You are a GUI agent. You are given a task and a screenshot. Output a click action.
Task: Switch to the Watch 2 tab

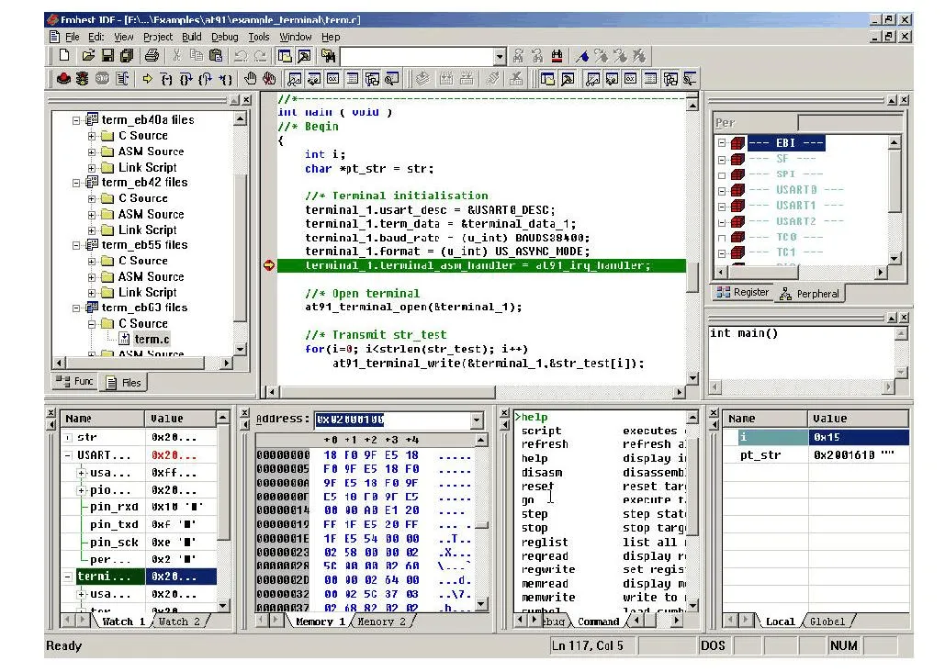[179, 622]
